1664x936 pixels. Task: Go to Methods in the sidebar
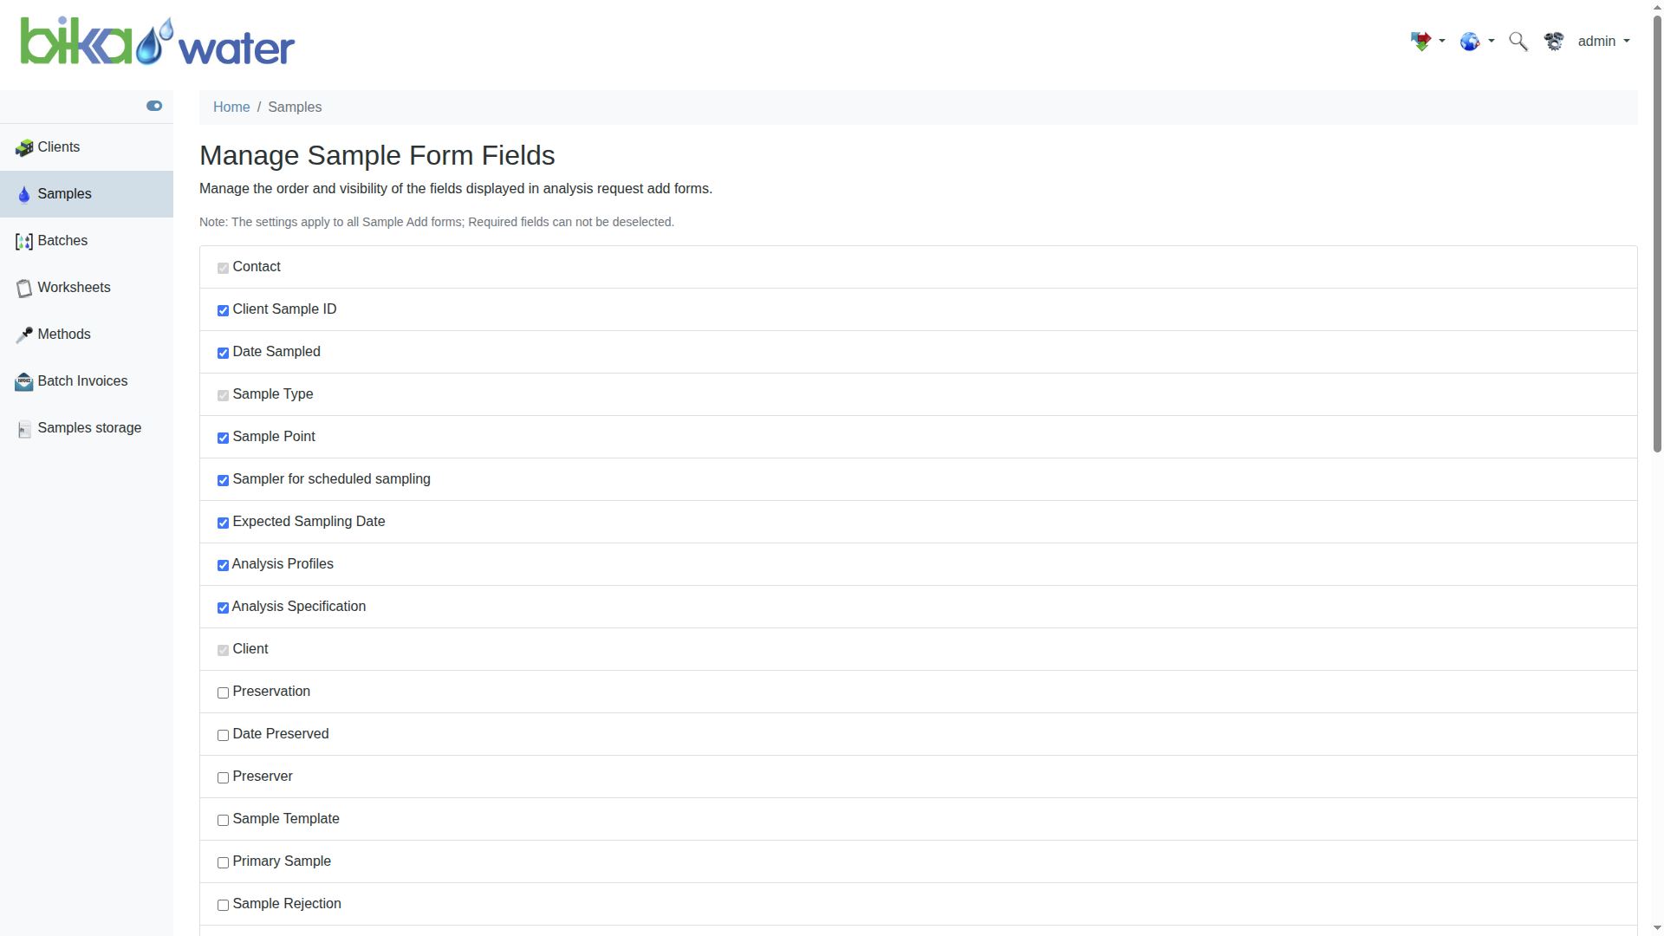click(x=63, y=335)
